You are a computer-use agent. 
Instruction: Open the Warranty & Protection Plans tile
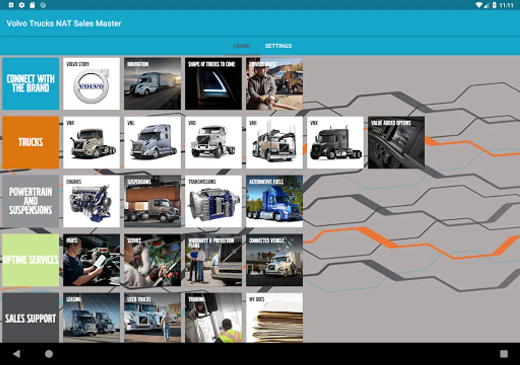213,260
